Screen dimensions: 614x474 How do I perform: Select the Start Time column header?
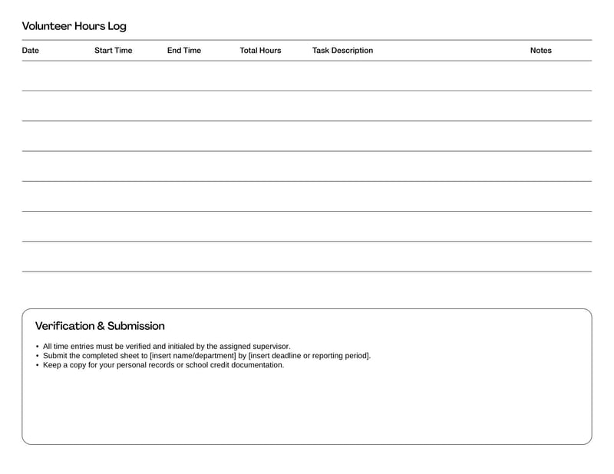(x=113, y=50)
